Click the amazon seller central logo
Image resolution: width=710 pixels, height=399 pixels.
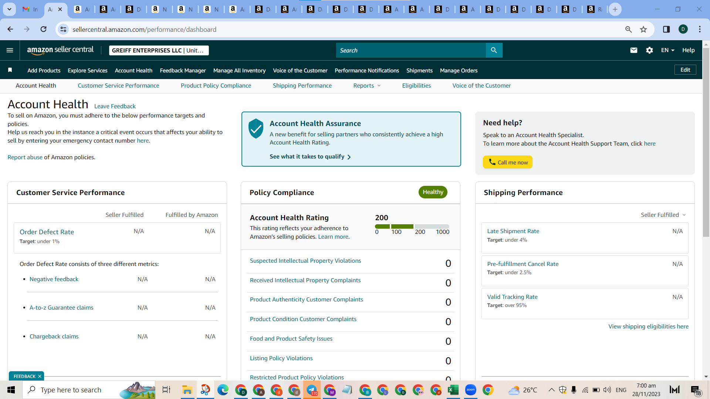pyautogui.click(x=60, y=50)
